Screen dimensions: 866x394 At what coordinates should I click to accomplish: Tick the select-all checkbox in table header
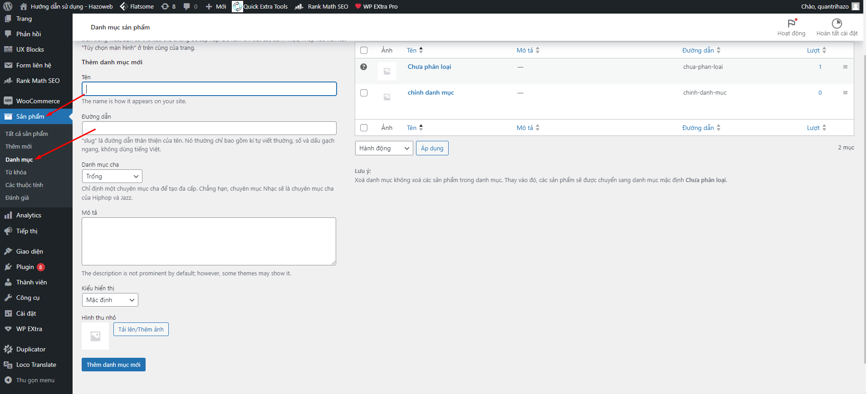pos(364,50)
